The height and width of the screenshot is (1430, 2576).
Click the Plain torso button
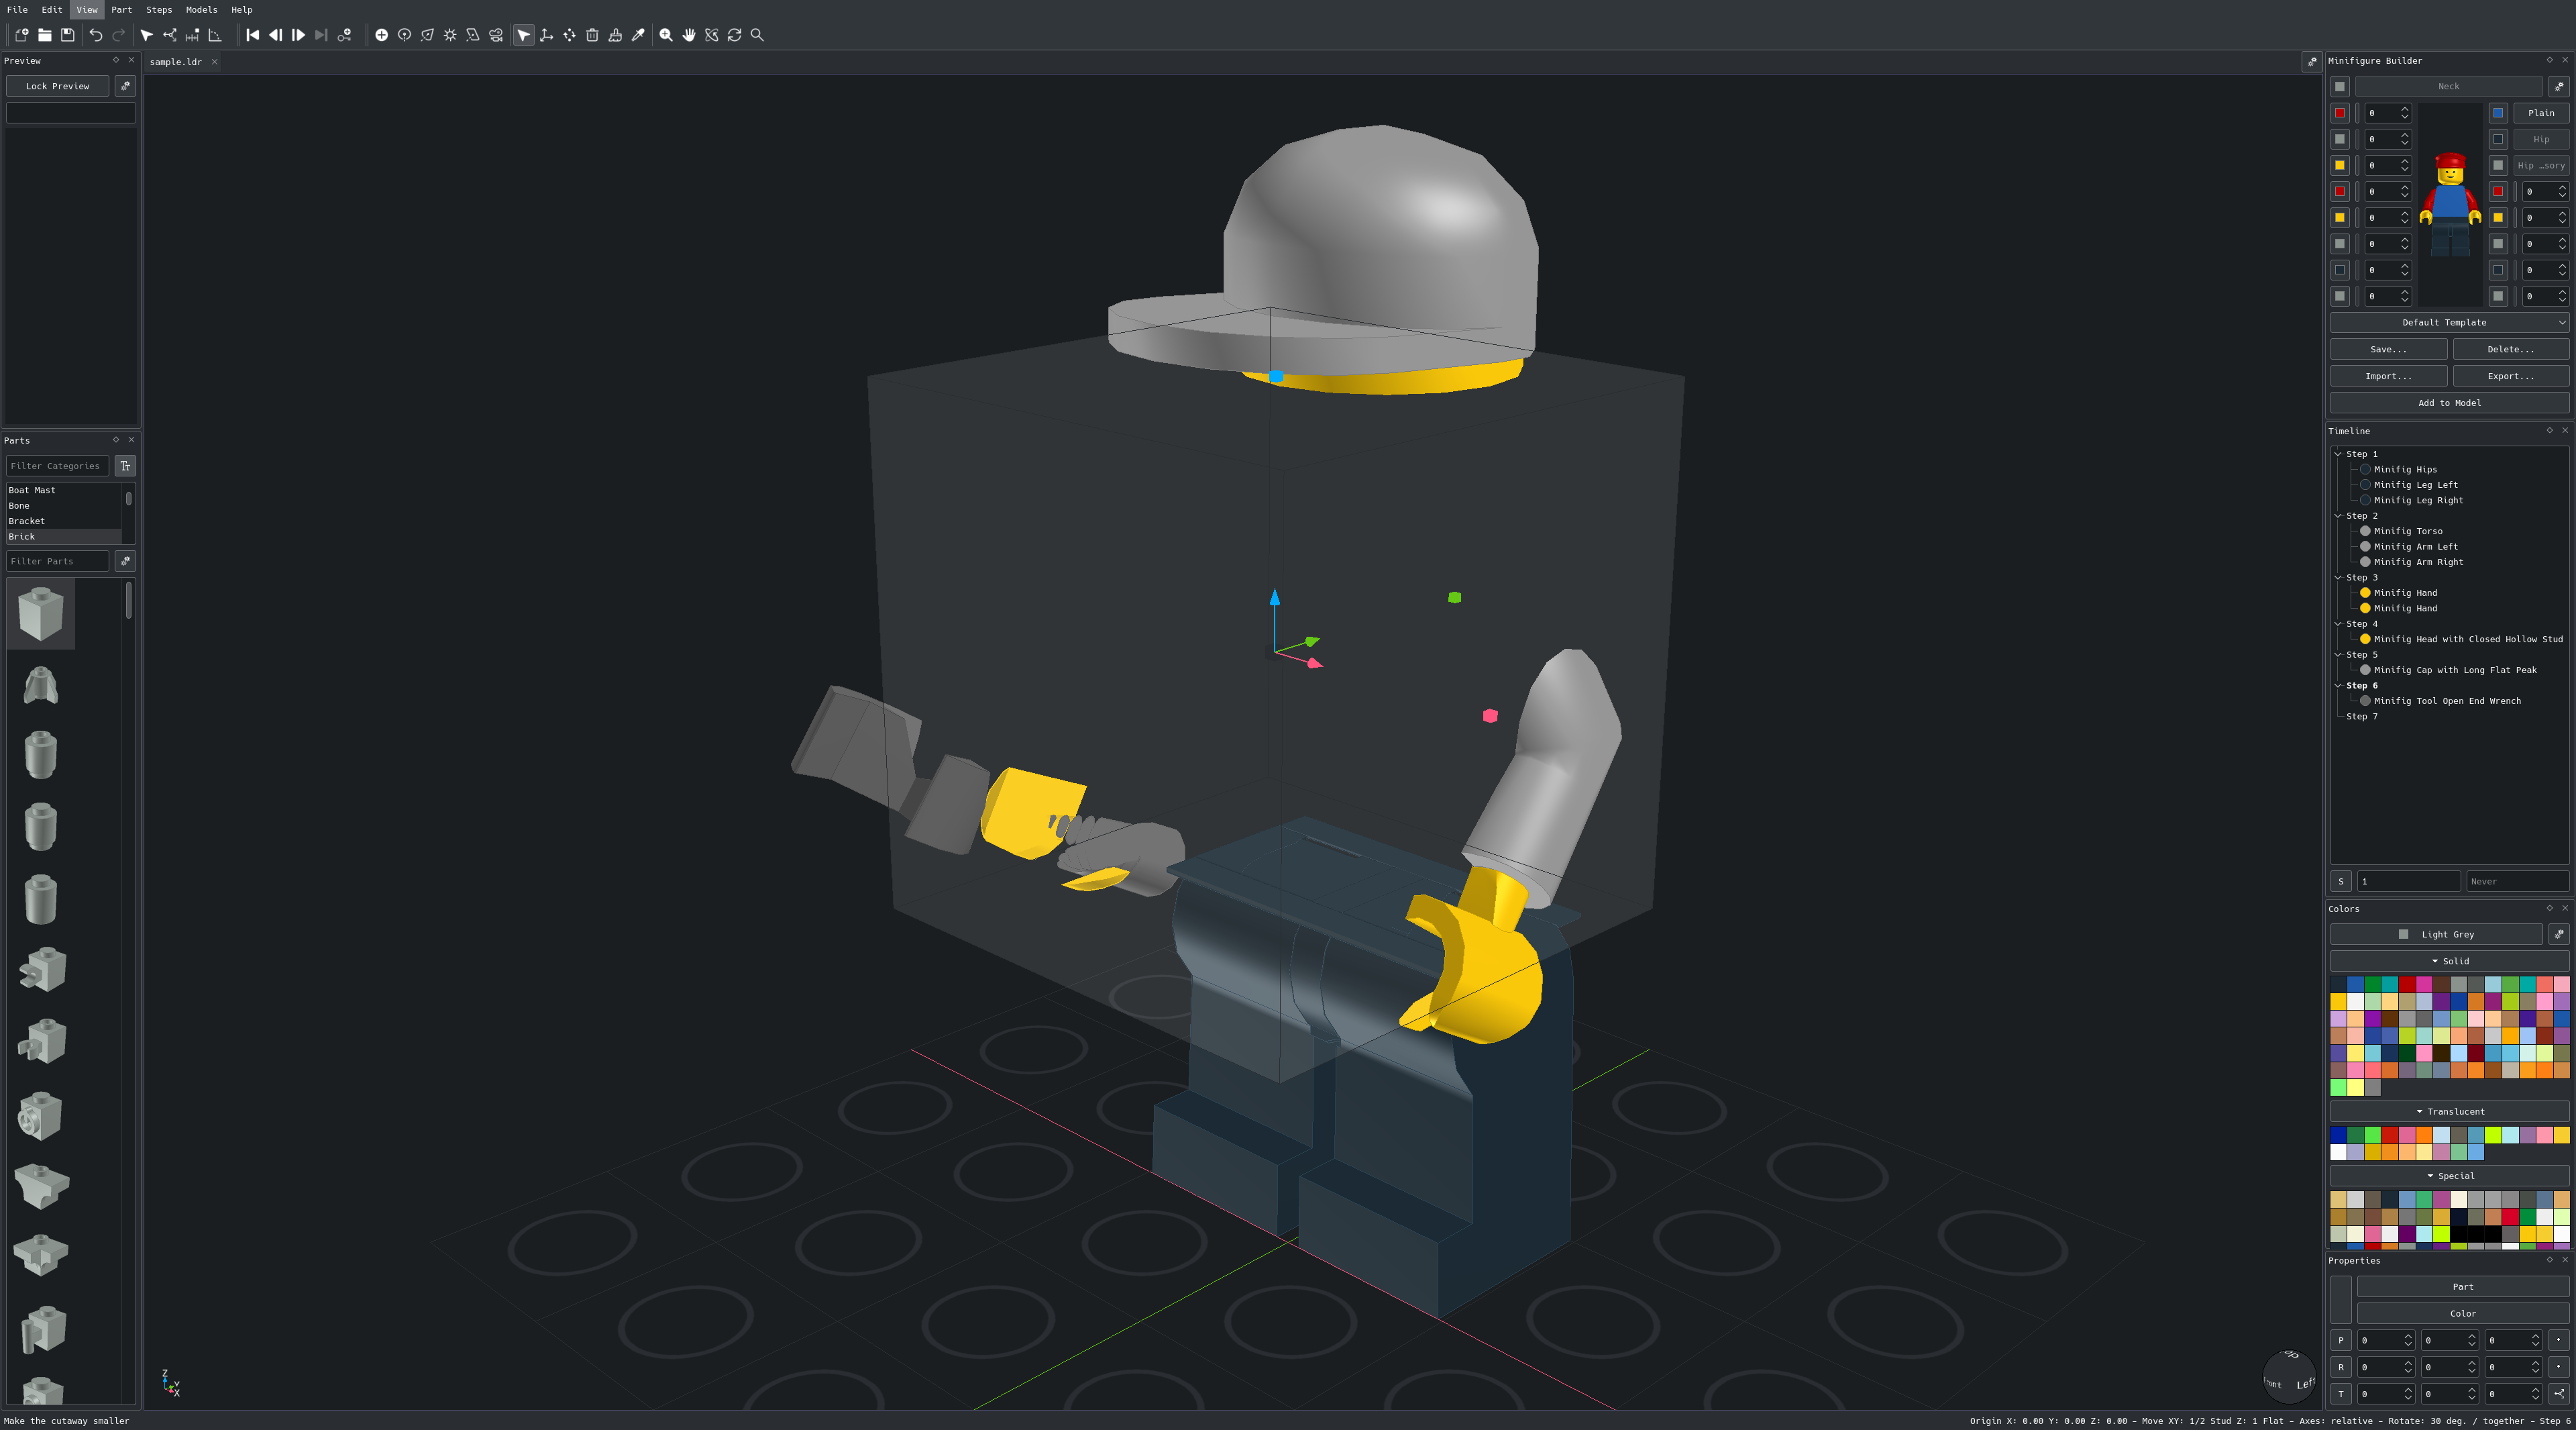(2540, 113)
